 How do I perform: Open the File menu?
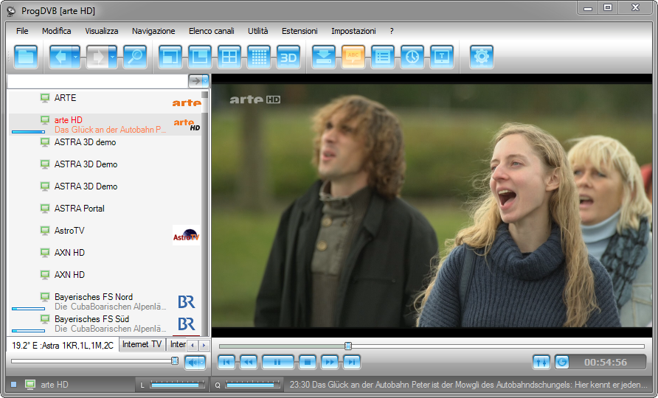pyautogui.click(x=22, y=31)
